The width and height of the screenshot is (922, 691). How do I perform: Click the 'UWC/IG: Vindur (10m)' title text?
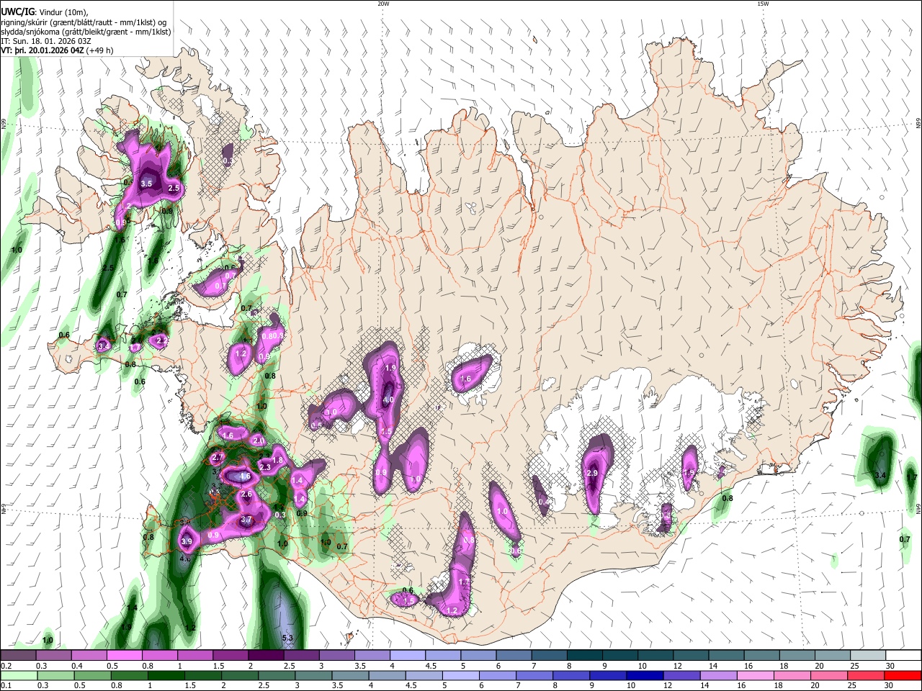click(x=43, y=12)
